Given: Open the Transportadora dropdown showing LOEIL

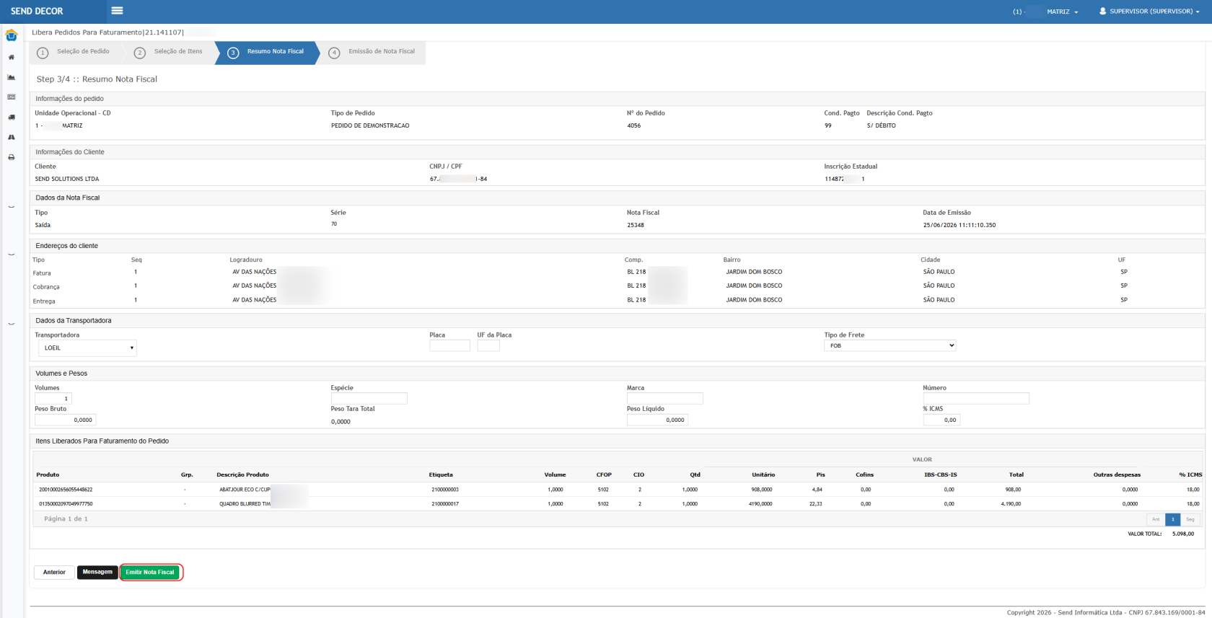Looking at the screenshot, I should pyautogui.click(x=87, y=348).
